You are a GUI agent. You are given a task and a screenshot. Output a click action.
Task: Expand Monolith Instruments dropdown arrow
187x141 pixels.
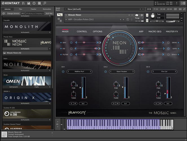[50, 32]
